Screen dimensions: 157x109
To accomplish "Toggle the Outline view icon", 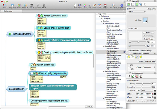I will tap(99, 5).
